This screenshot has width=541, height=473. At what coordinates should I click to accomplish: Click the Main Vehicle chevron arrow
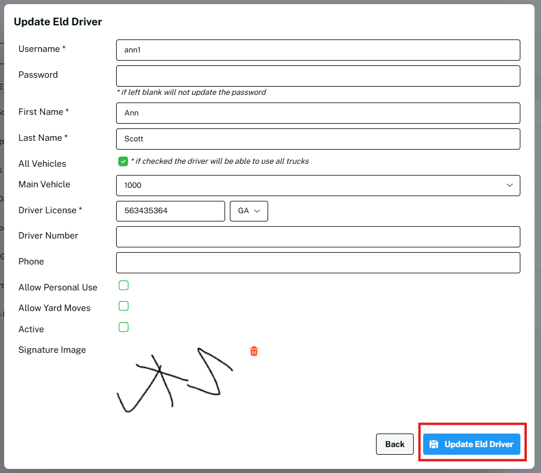(x=509, y=185)
